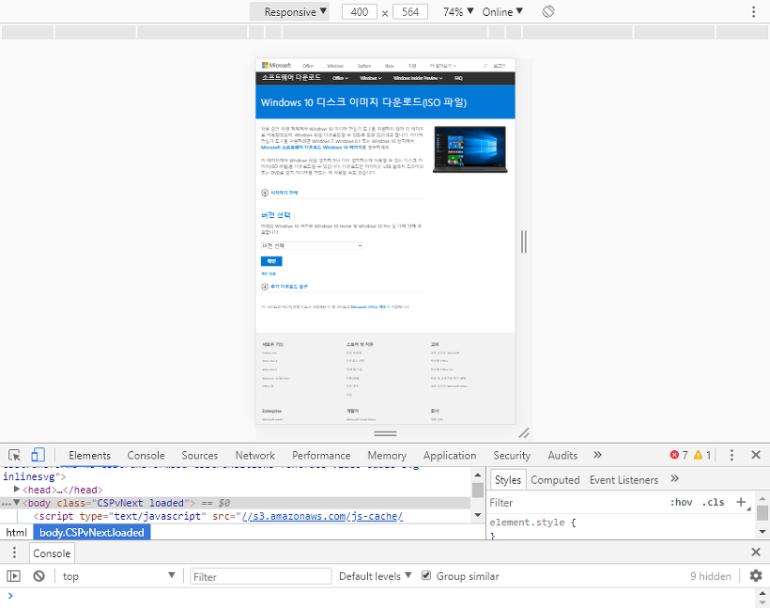Click the Console Filter input
Screen dimensions: 770x608
point(261,576)
